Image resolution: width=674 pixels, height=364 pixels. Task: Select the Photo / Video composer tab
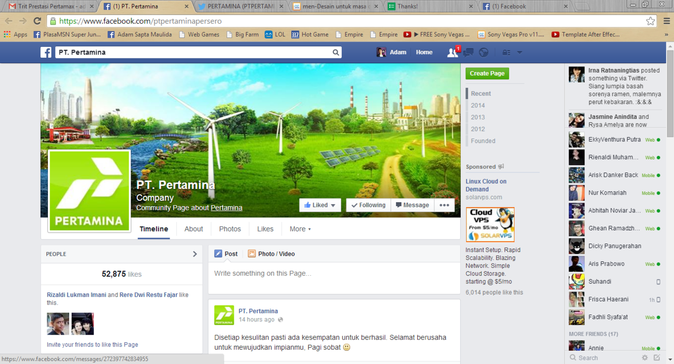tap(271, 254)
